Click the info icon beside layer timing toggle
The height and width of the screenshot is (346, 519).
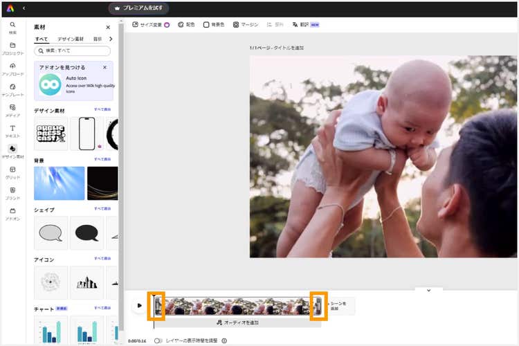click(224, 340)
